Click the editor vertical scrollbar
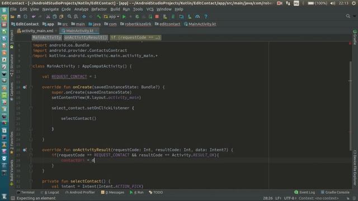Viewport: 358px width, 201px height. click(350, 106)
